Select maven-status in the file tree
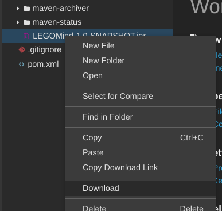This screenshot has width=222, height=211. [57, 22]
